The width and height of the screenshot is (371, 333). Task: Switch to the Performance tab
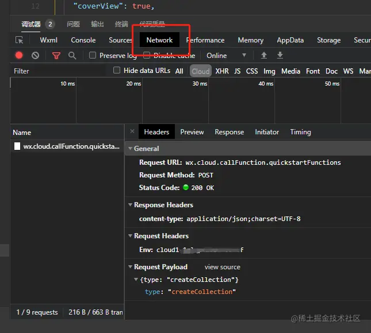[205, 40]
